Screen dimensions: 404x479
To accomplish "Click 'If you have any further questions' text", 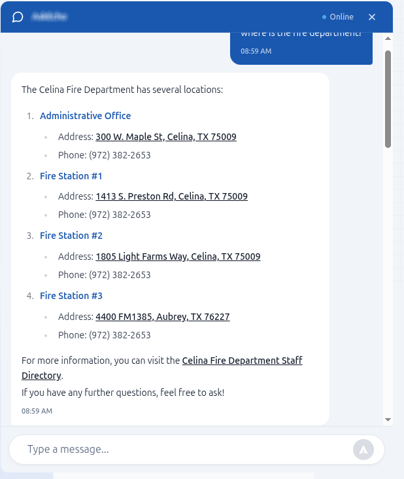I will coord(123,393).
